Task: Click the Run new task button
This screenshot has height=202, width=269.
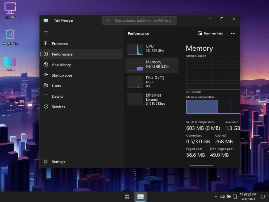Action: 210,33
